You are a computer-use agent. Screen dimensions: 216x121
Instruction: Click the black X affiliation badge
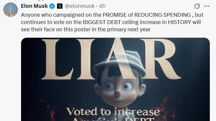60,6
